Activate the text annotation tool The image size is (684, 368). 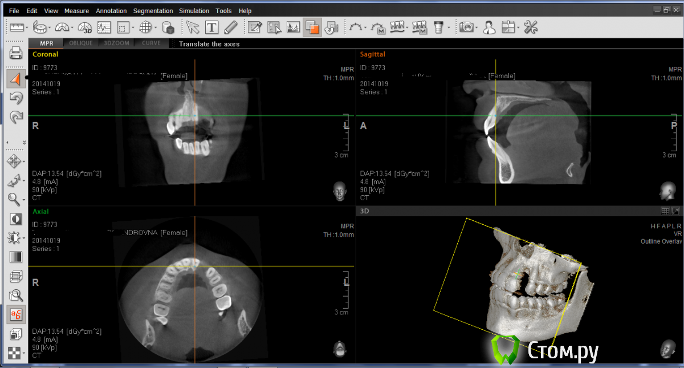(211, 27)
